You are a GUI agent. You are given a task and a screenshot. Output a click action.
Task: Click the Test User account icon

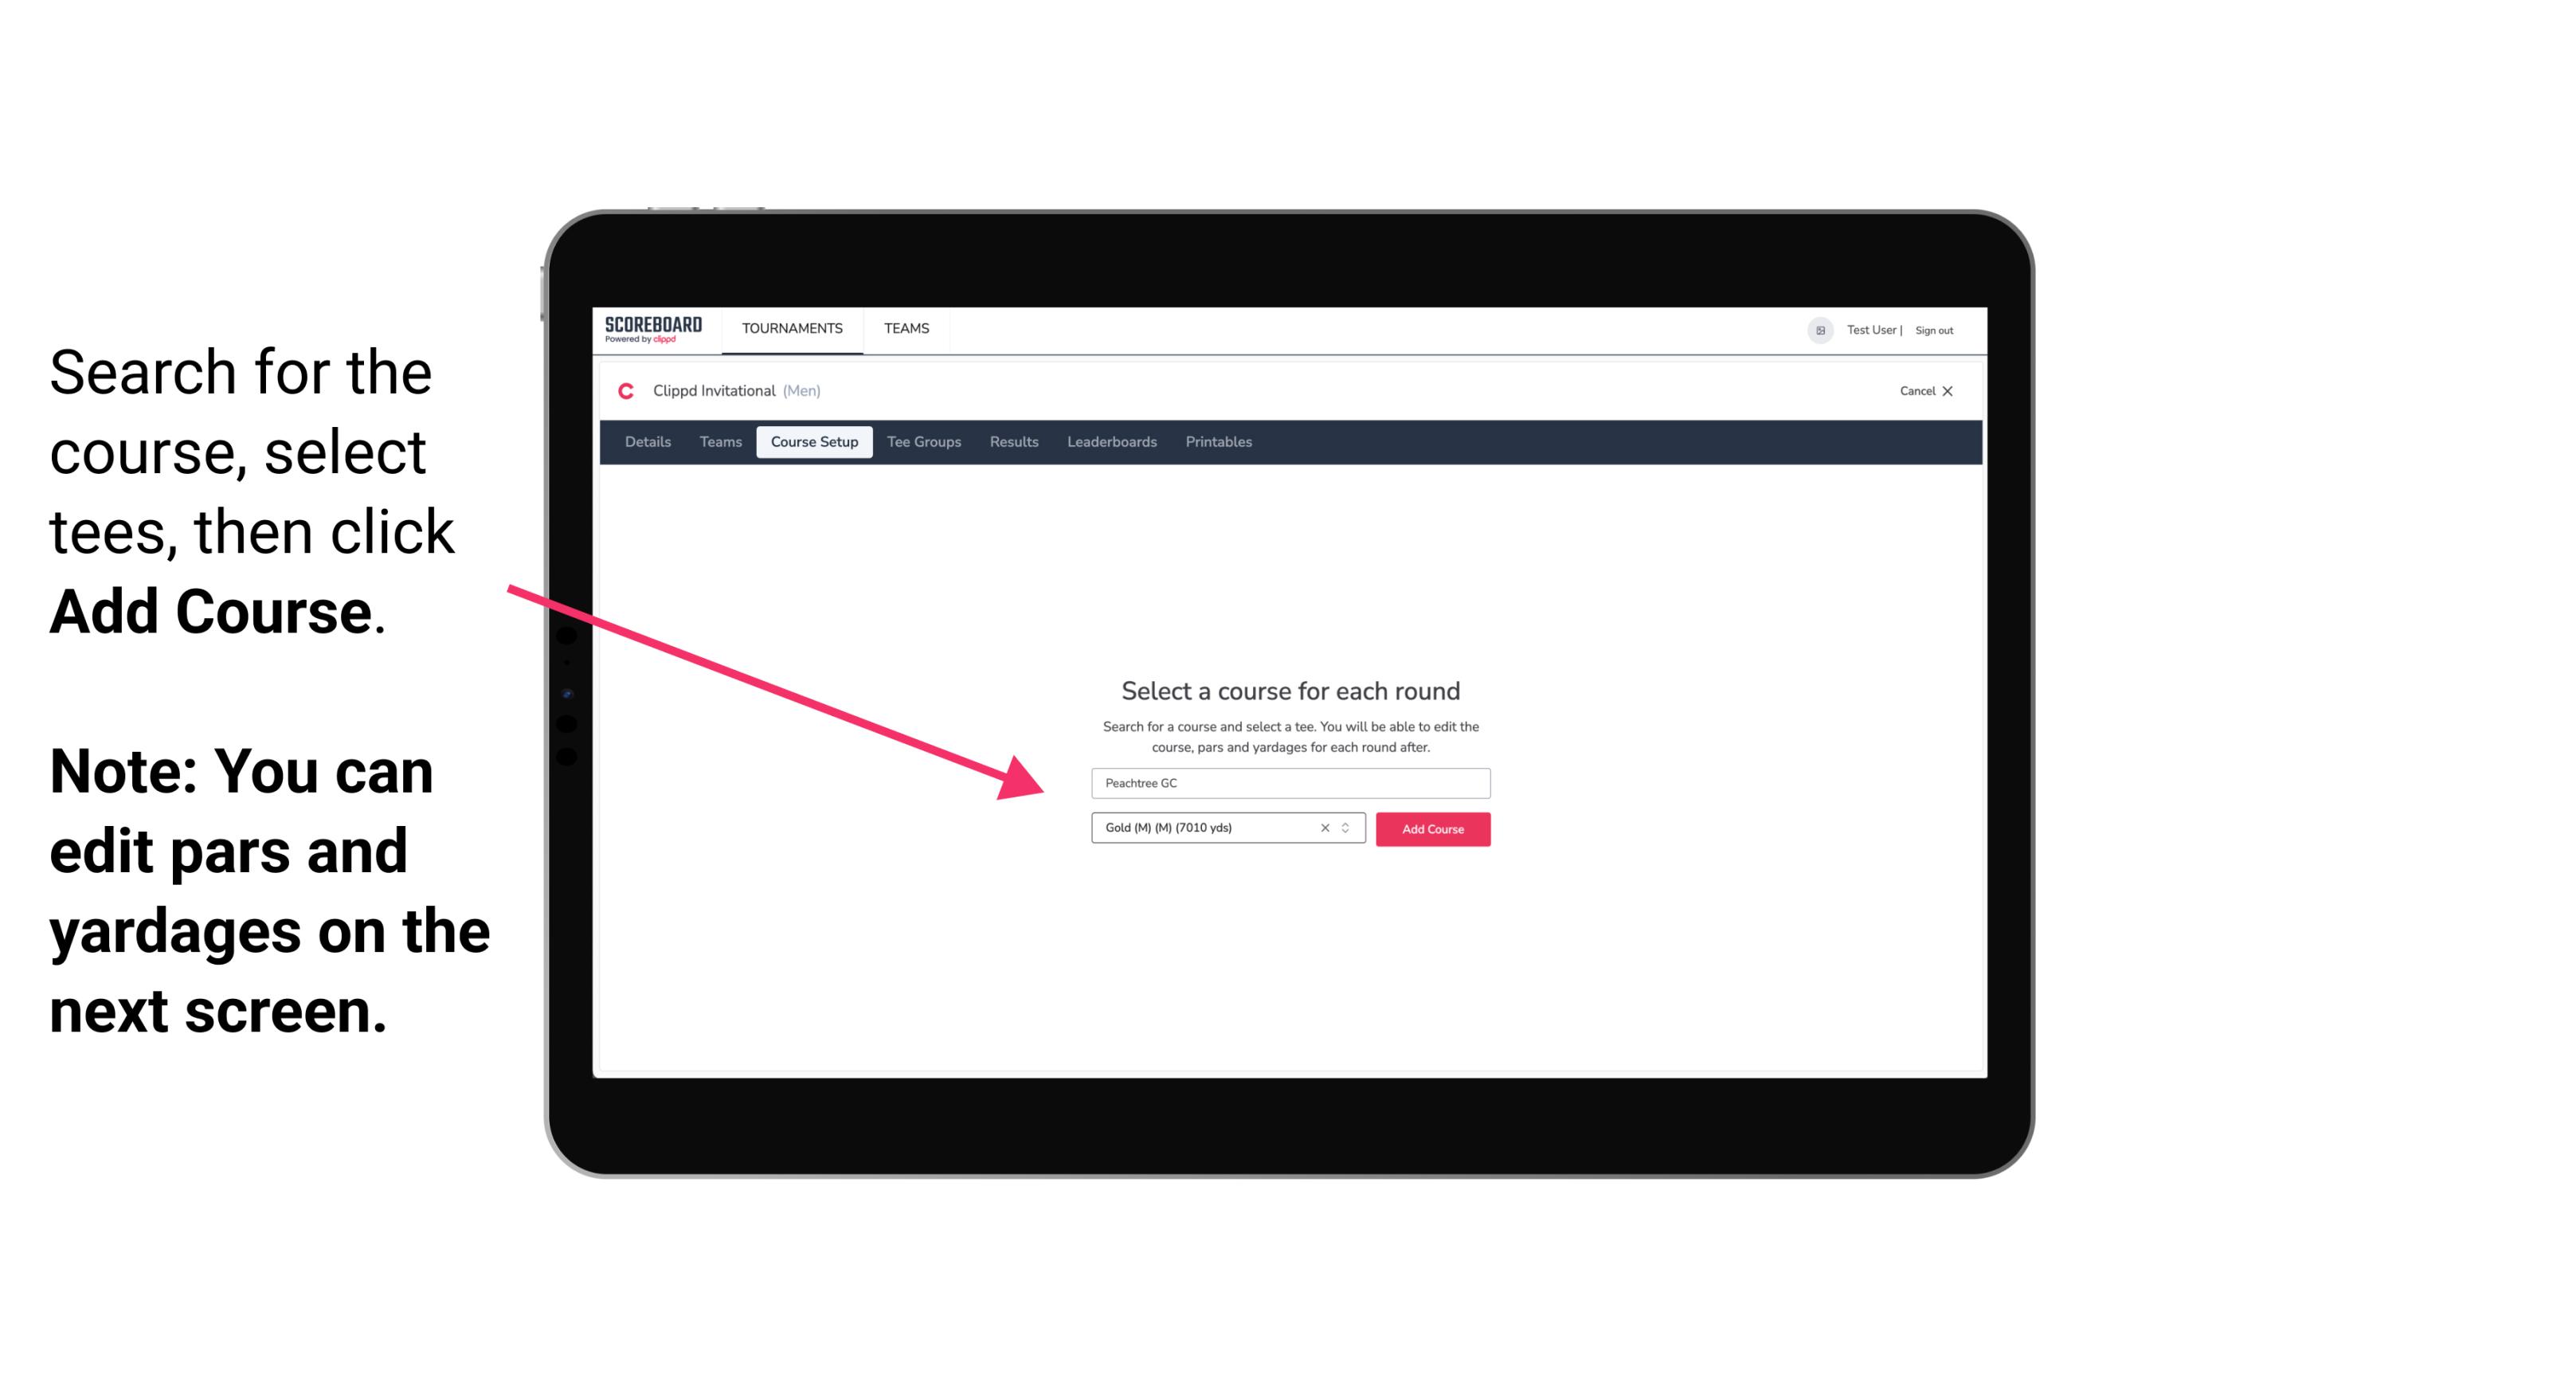[x=1815, y=330]
